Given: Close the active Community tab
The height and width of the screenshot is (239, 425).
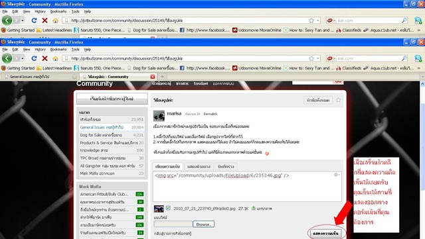Looking at the screenshot, I should [x=153, y=77].
